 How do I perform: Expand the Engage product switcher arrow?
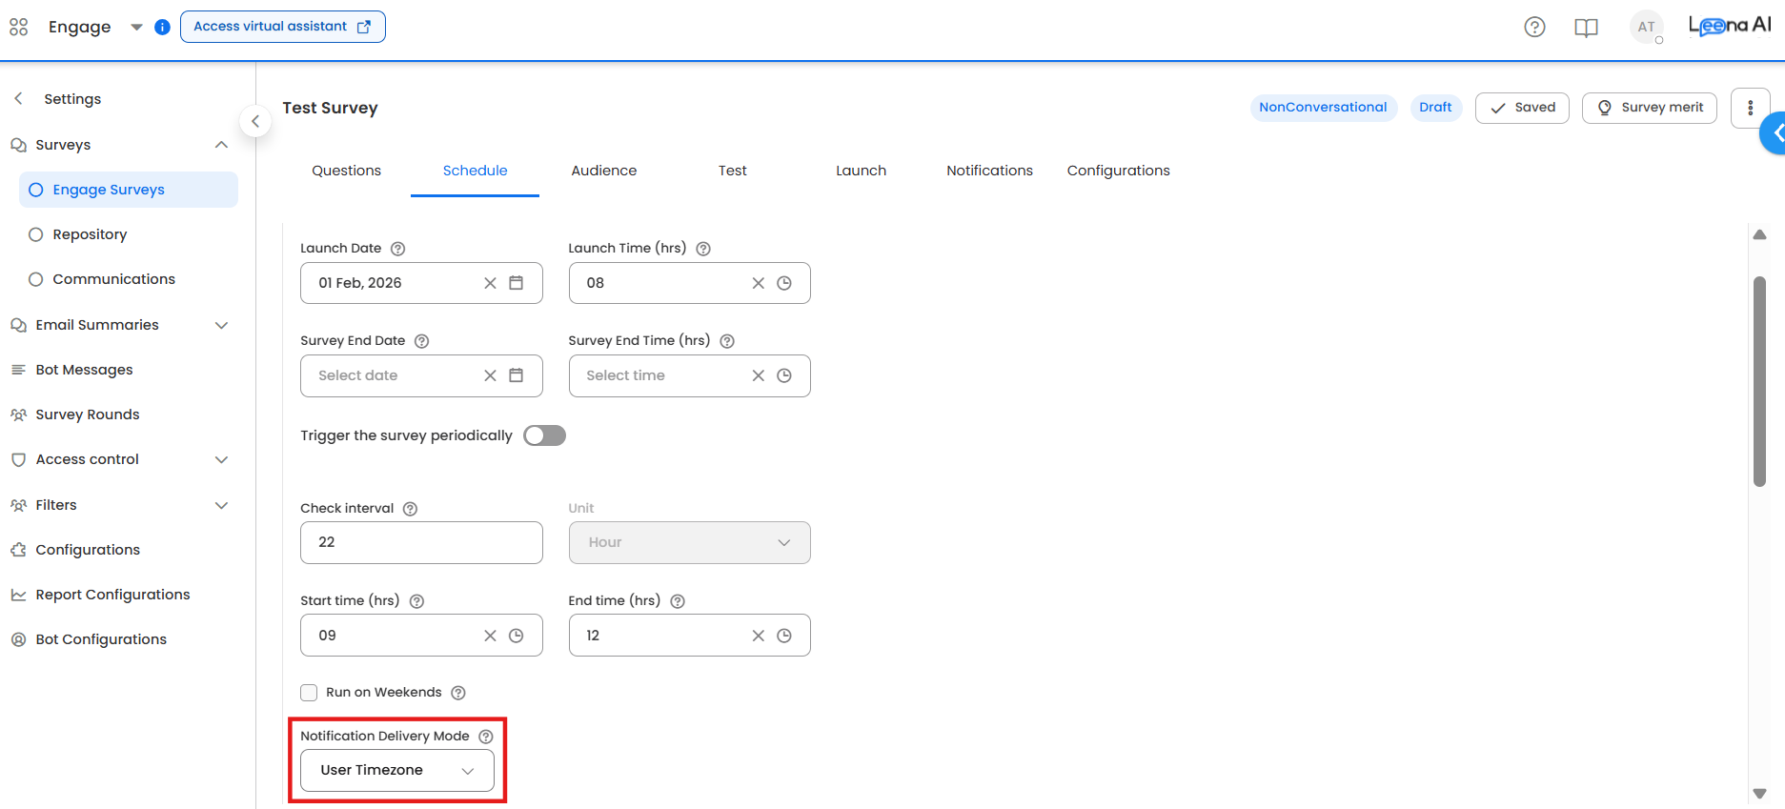(x=136, y=27)
